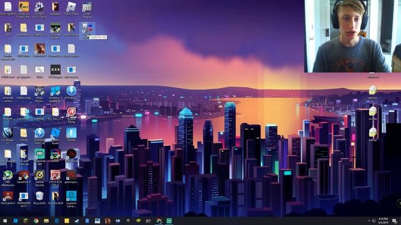Open the gameorgani red desktop shortcut
This screenshot has height=225, width=401.
pyautogui.click(x=71, y=177)
